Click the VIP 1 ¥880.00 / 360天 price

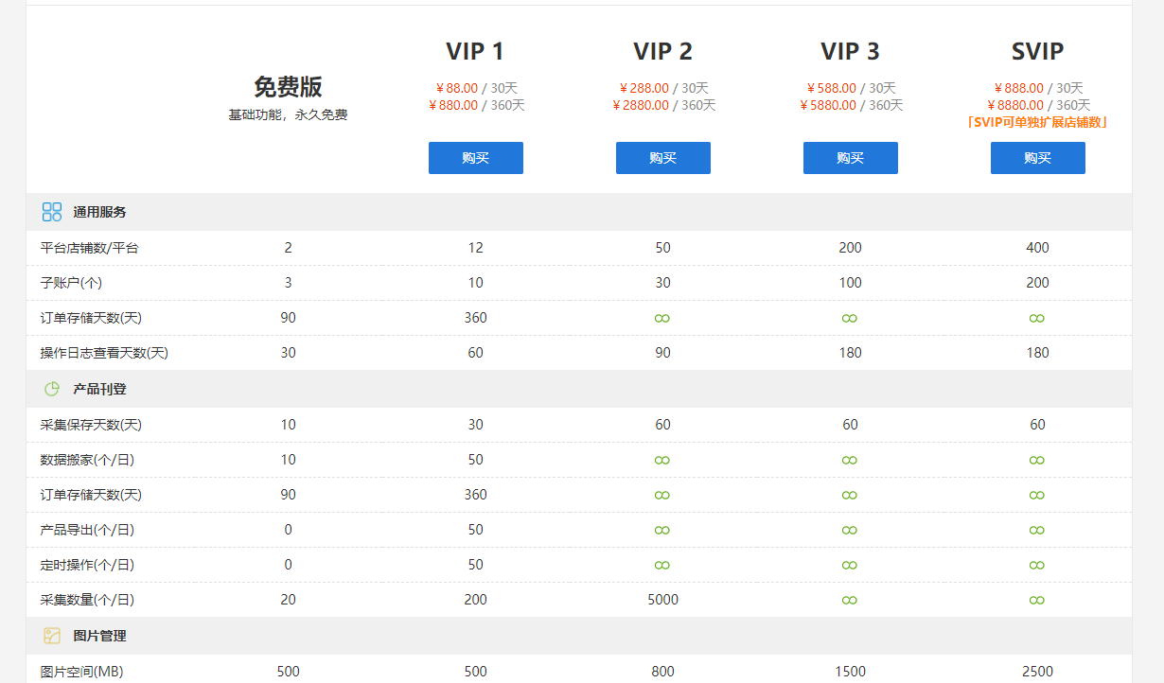click(x=476, y=105)
